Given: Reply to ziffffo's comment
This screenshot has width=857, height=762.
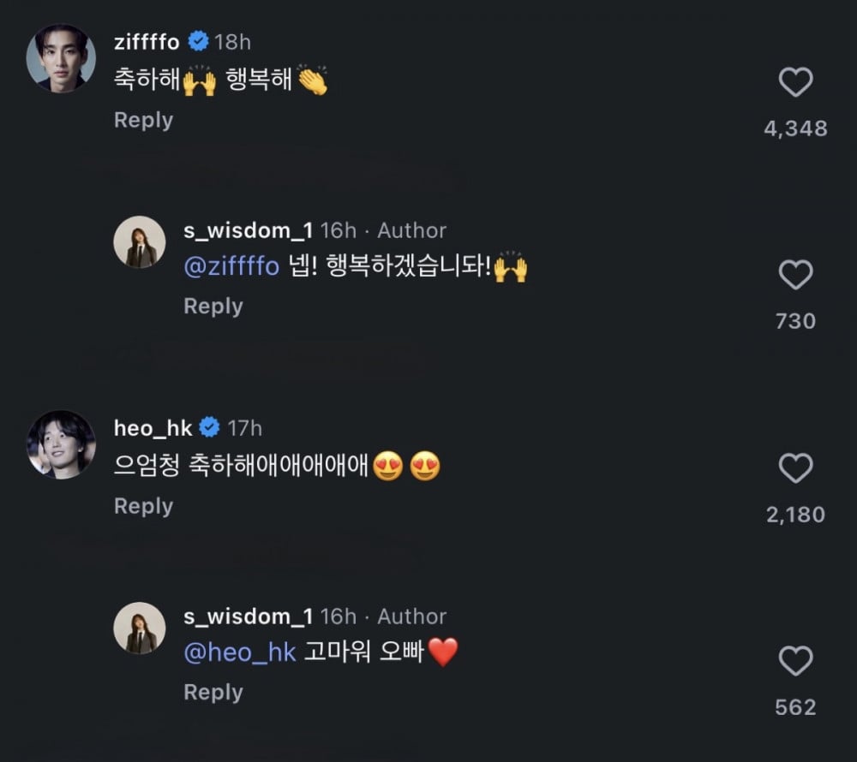Looking at the screenshot, I should pyautogui.click(x=143, y=121).
